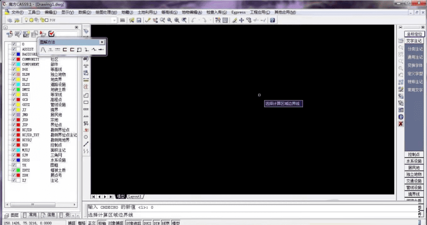Click the layer stack icon in the toolbar

pyautogui.click(x=10, y=20)
